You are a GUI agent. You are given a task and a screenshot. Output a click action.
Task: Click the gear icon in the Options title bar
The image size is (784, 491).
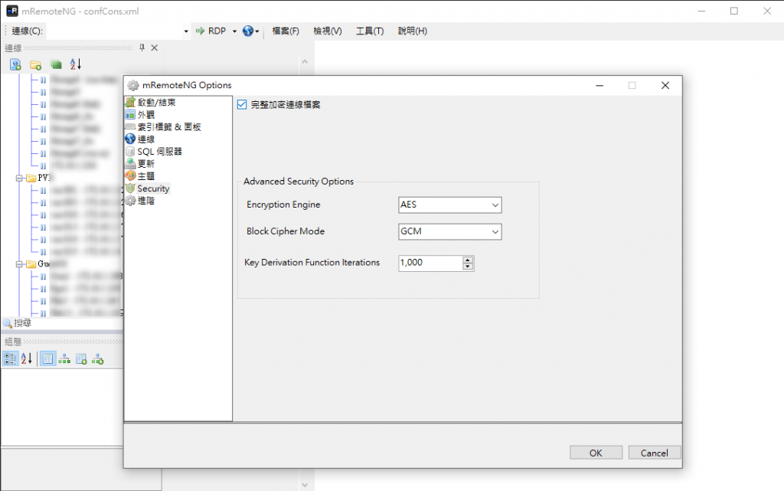pyautogui.click(x=133, y=86)
